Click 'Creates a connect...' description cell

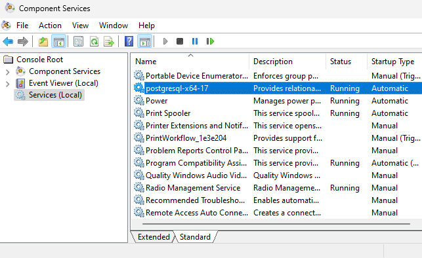[x=287, y=213]
